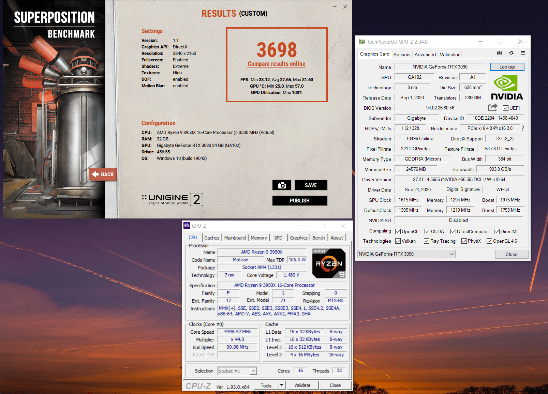Open the Bench tab in CPU-Z
Viewport: 548px width, 394px height.
click(x=319, y=238)
